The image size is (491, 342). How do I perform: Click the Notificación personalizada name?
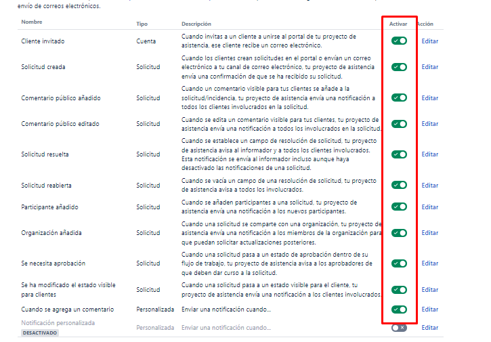[x=58, y=322]
